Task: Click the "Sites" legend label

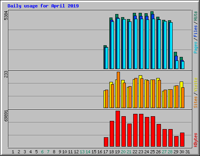Action: [x=195, y=102]
